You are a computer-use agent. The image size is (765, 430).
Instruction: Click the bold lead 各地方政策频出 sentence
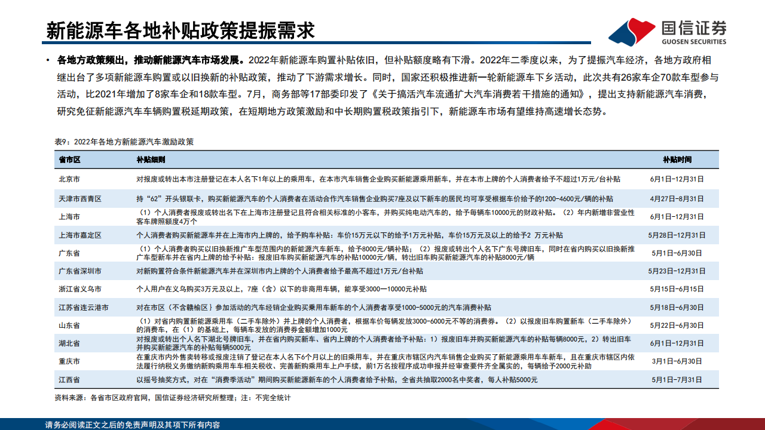point(151,60)
